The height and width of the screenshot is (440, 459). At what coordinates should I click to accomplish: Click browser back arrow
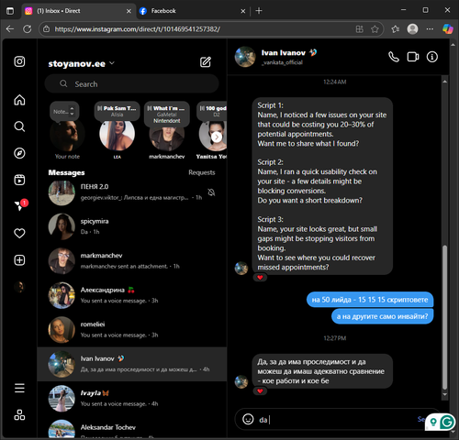coord(10,29)
